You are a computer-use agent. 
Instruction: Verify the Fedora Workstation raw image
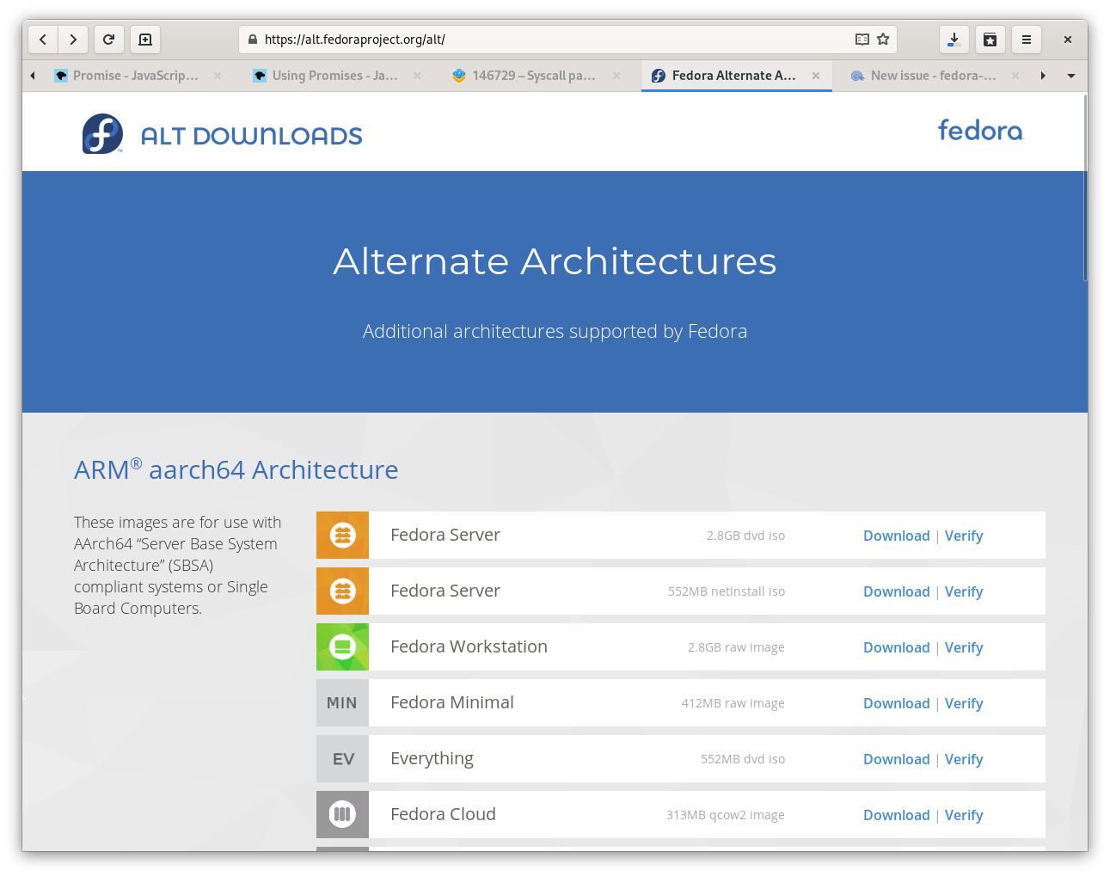click(x=964, y=647)
